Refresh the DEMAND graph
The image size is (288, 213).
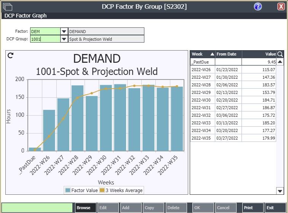(11, 56)
